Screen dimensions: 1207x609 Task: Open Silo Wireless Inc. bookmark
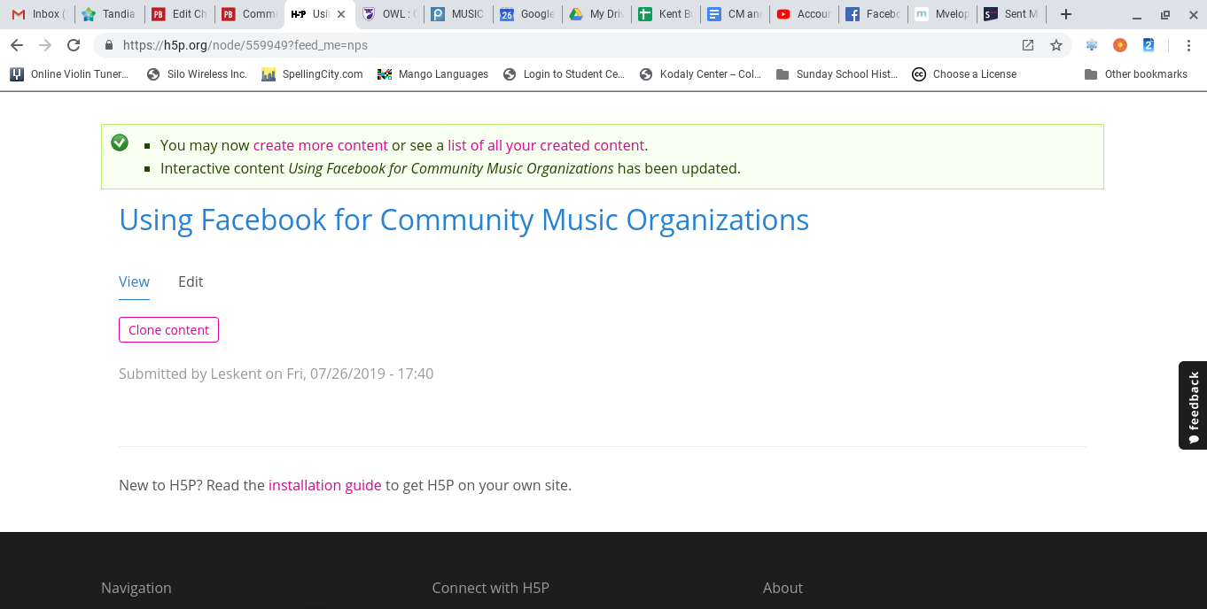click(x=197, y=74)
